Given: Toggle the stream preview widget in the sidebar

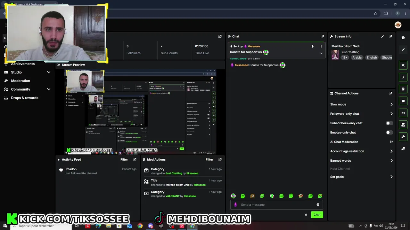Looking at the screenshot, I should (403, 65).
